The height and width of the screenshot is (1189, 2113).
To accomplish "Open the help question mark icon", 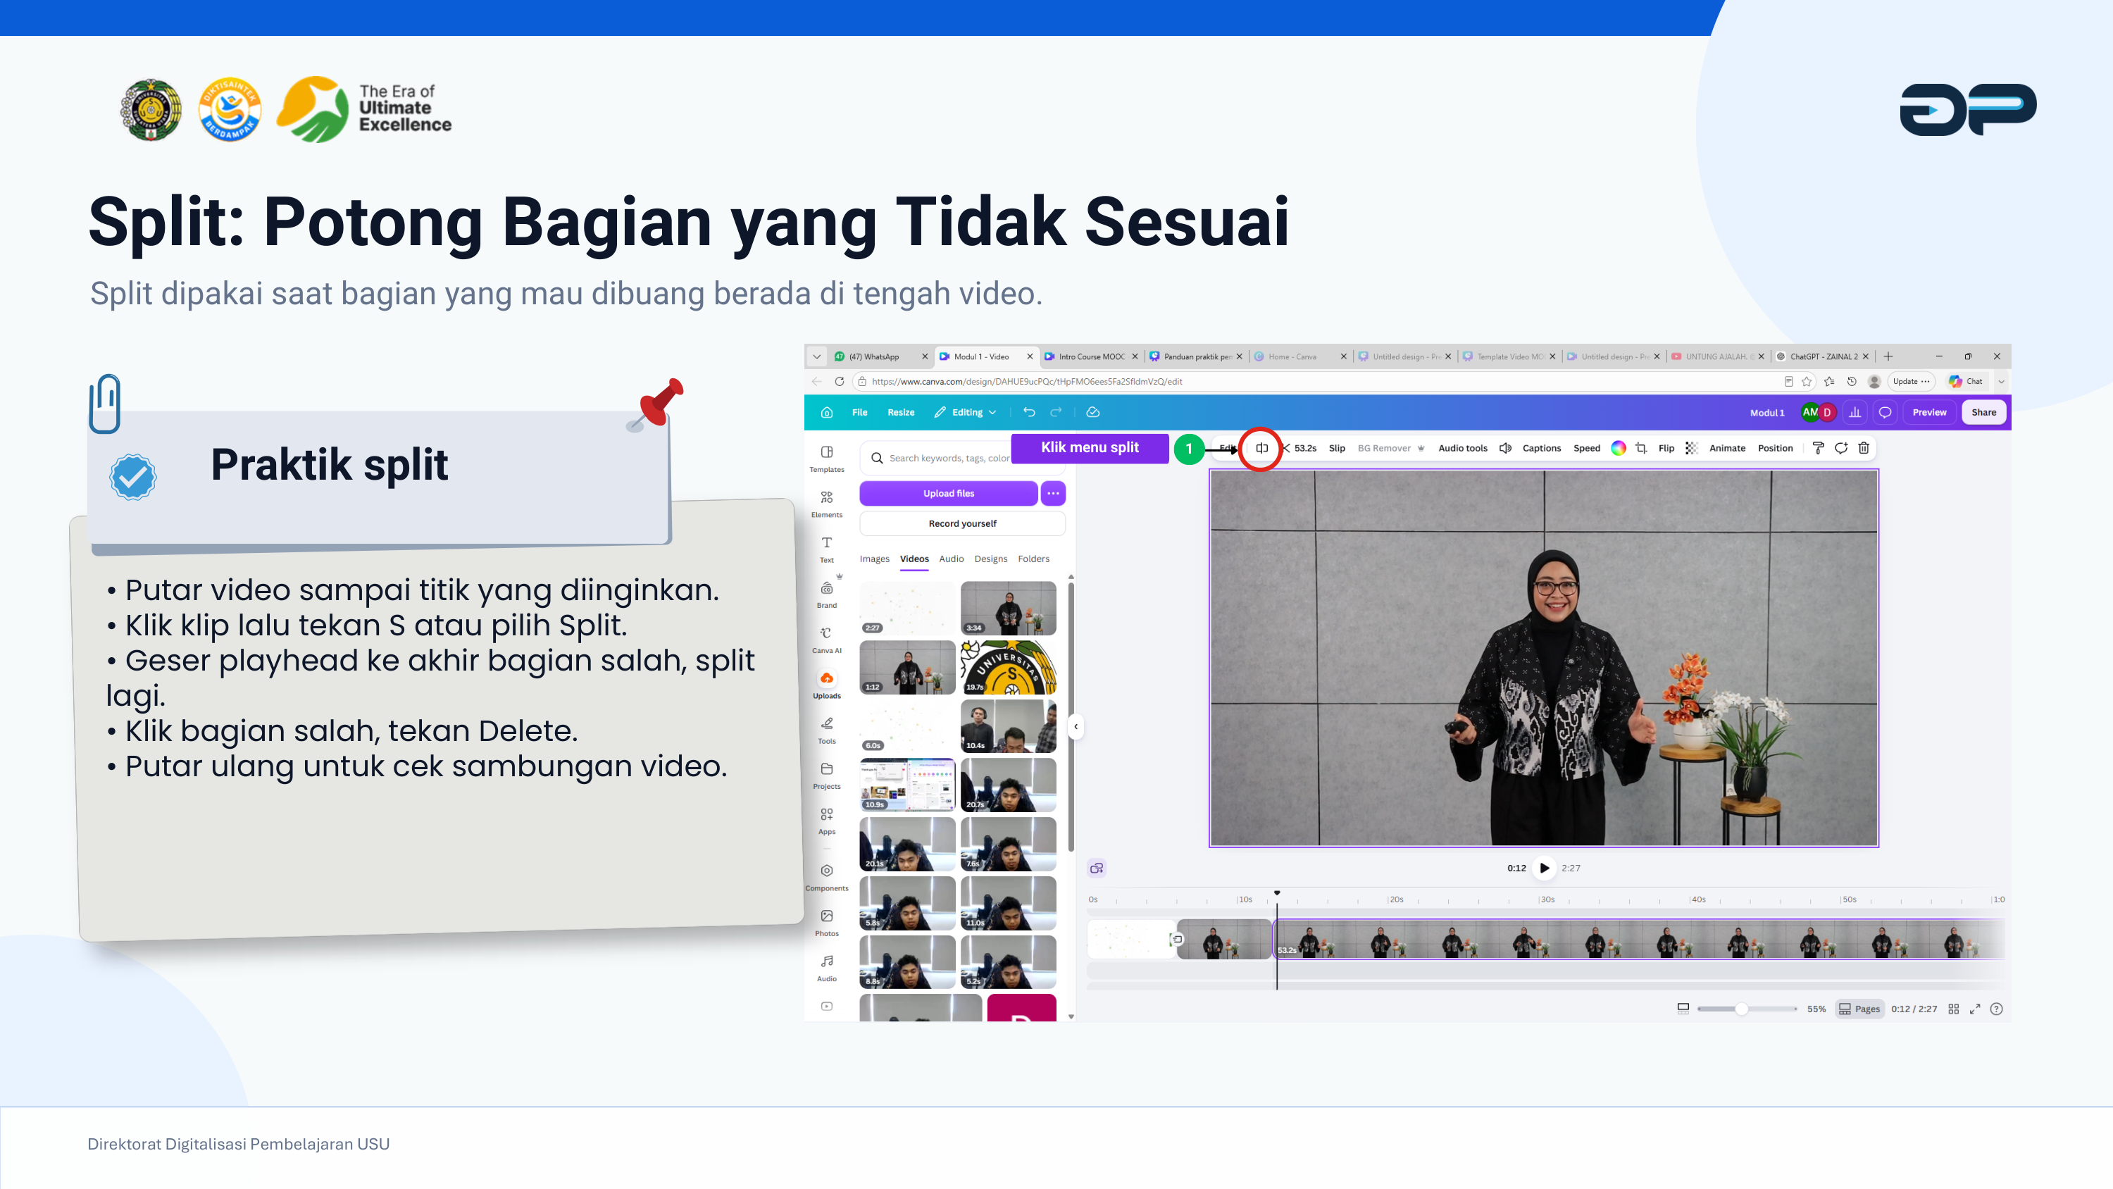I will [1997, 1009].
